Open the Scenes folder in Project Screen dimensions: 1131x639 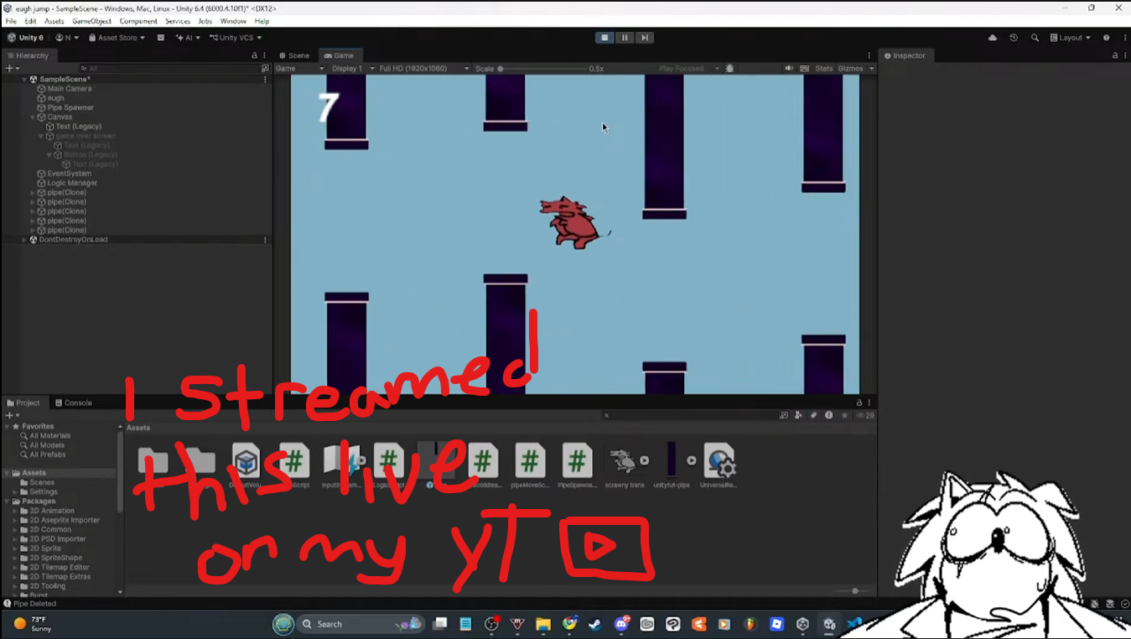click(x=42, y=482)
